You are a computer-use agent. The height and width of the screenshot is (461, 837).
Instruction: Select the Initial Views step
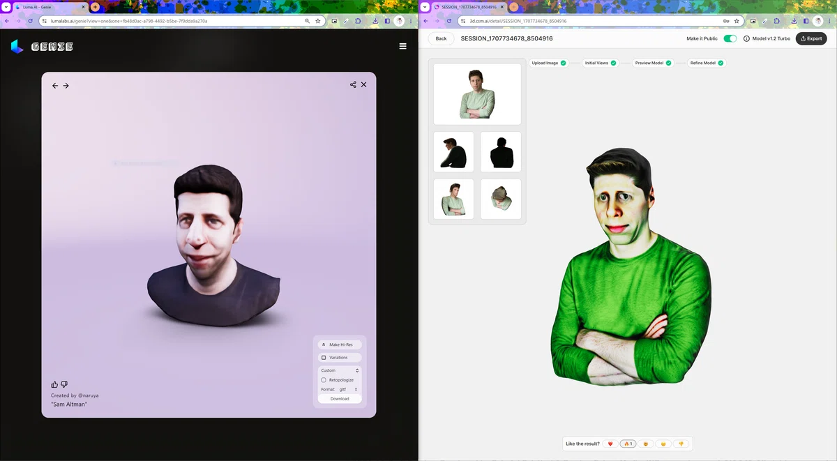(x=600, y=63)
